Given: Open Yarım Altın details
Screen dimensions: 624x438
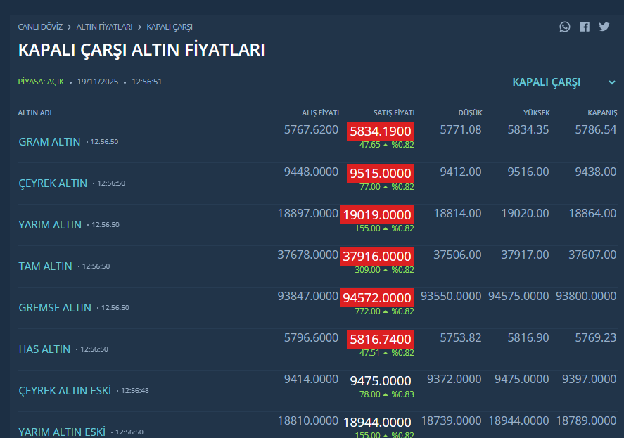Looking at the screenshot, I should pos(50,224).
